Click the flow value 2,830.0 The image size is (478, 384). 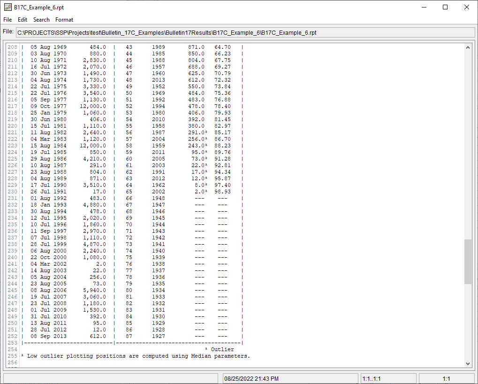94,60
